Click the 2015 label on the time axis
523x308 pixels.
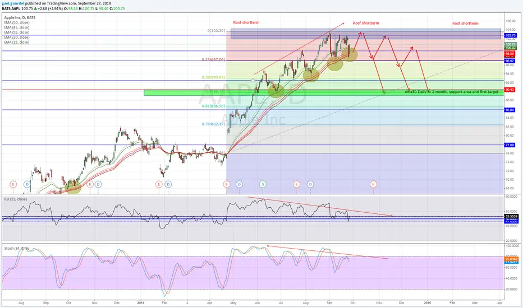[427, 302]
